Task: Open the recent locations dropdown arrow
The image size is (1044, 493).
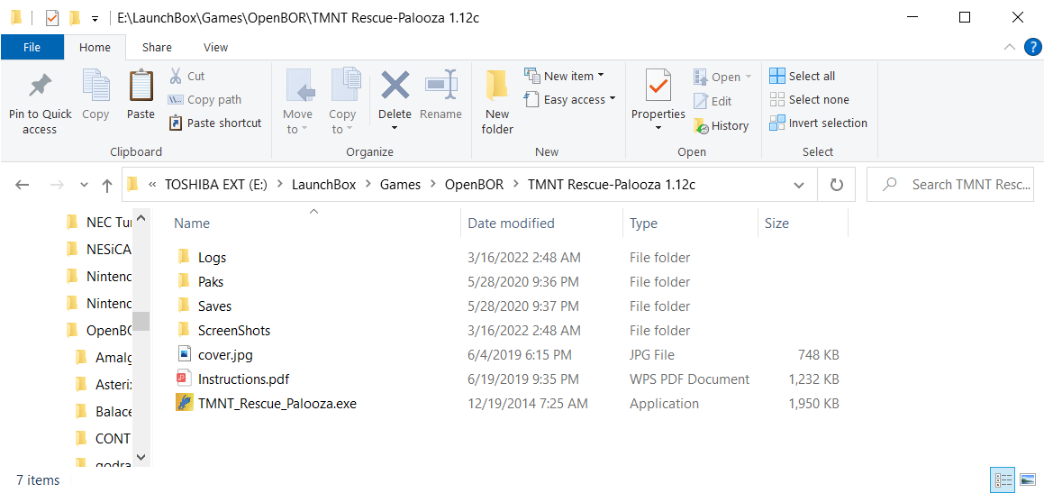Action: click(84, 185)
